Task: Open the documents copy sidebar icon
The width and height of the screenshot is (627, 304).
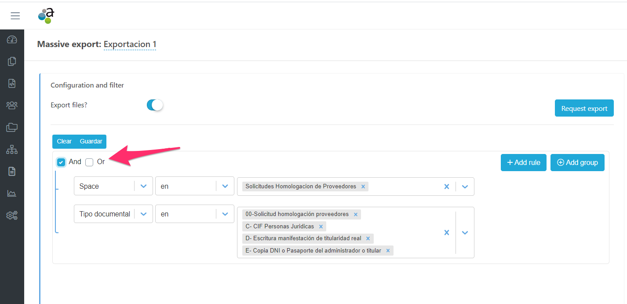Action: (x=12, y=62)
